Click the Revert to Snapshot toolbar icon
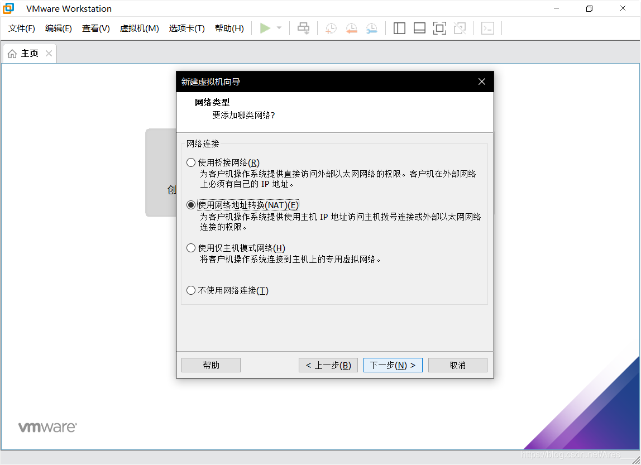 pos(352,28)
